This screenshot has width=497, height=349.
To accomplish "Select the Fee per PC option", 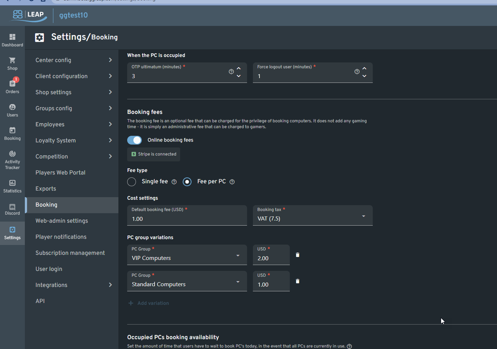I will tap(187, 181).
